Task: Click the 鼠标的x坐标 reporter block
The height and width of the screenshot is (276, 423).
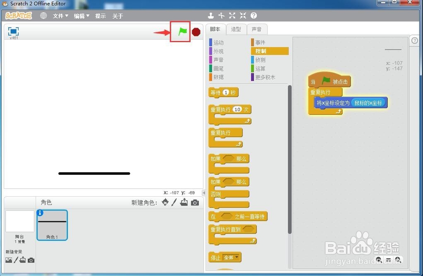Action: (368, 103)
